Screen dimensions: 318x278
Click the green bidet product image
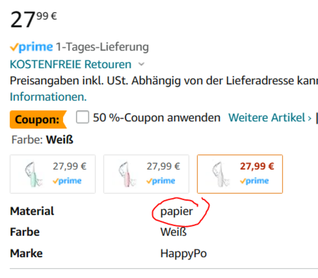[x=33, y=175]
